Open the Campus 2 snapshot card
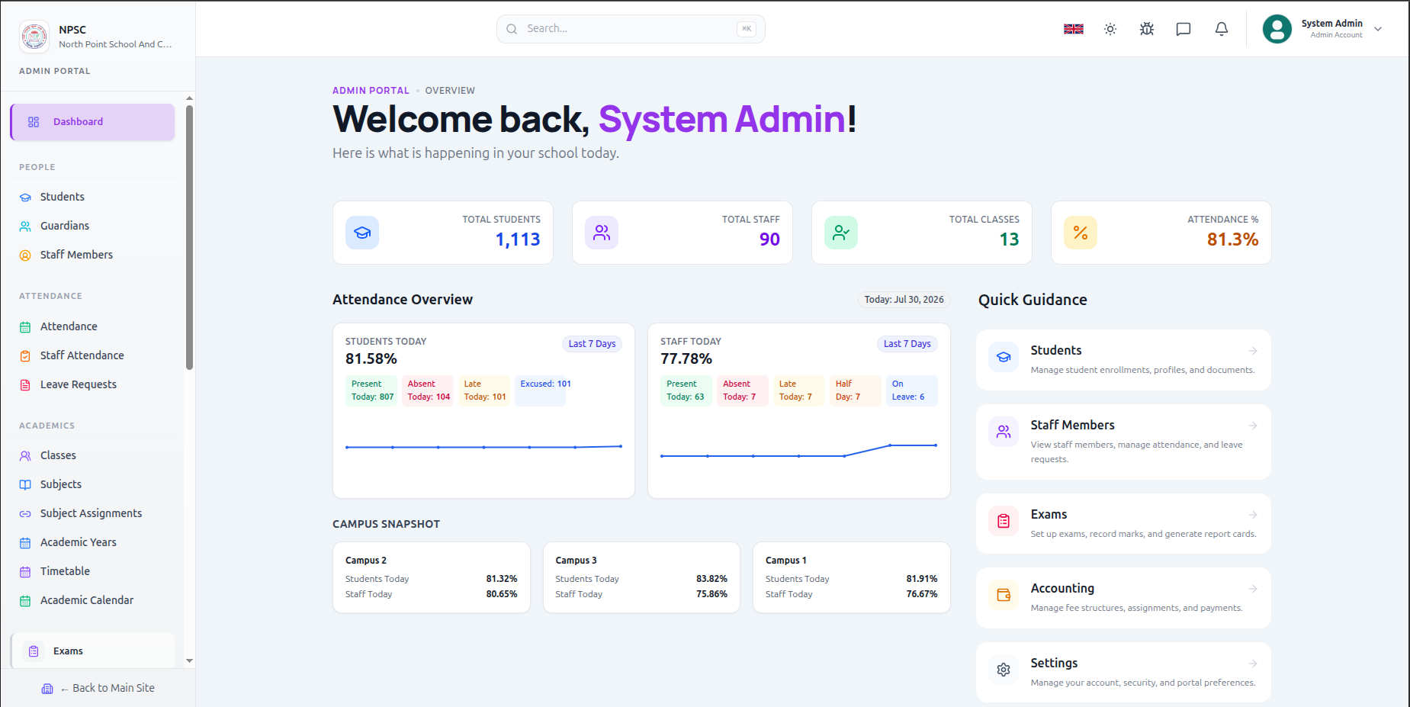The height and width of the screenshot is (707, 1410). [432, 577]
